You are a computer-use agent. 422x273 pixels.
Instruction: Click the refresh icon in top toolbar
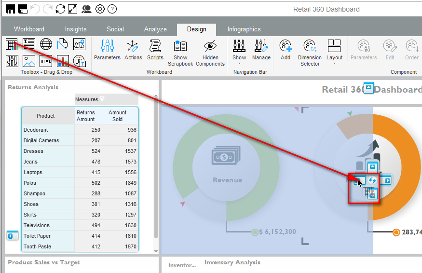(60, 9)
